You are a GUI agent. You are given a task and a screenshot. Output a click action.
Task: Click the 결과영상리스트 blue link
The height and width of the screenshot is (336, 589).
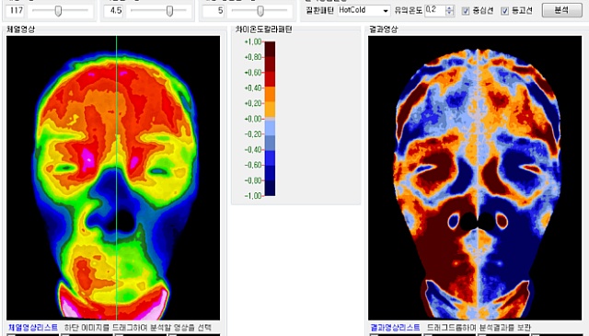coord(395,328)
